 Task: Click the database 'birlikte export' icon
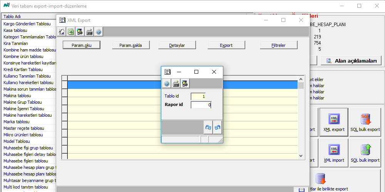click(x=320, y=179)
